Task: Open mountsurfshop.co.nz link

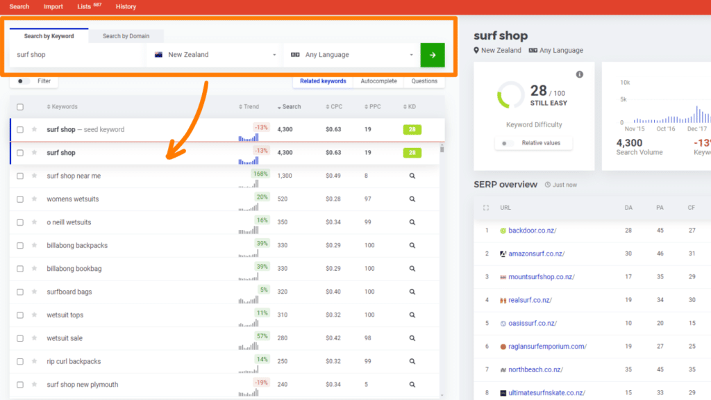Action: coord(542,276)
